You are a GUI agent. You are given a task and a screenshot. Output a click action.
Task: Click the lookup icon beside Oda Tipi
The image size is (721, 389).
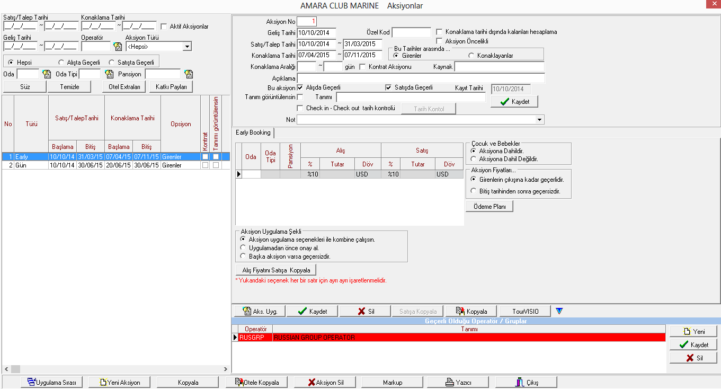110,74
